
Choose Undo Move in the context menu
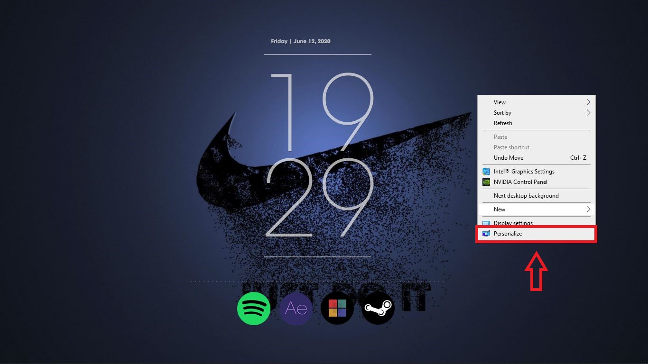(x=536, y=158)
